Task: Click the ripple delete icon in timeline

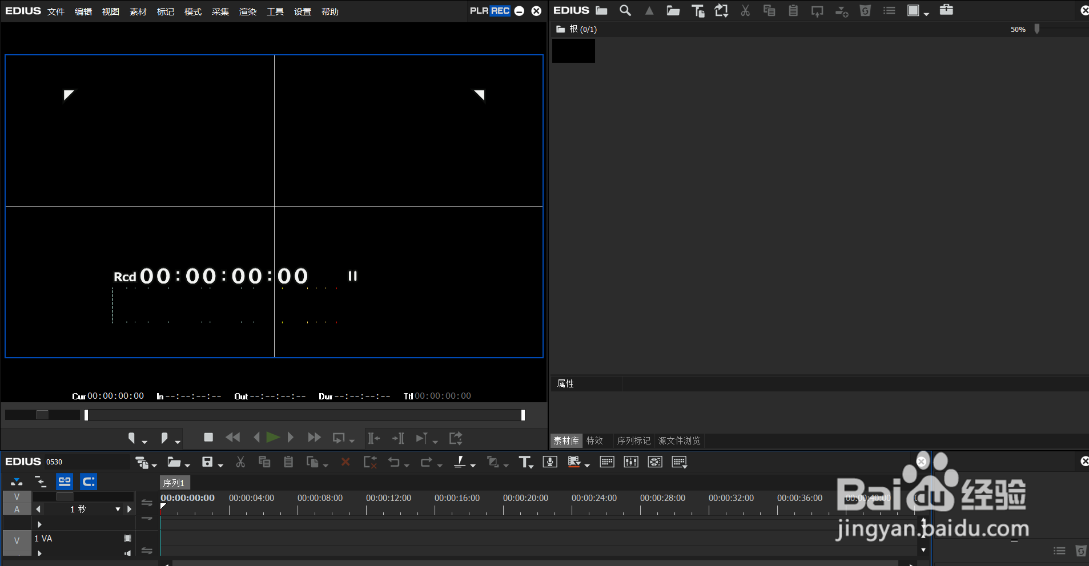Action: pos(370,463)
